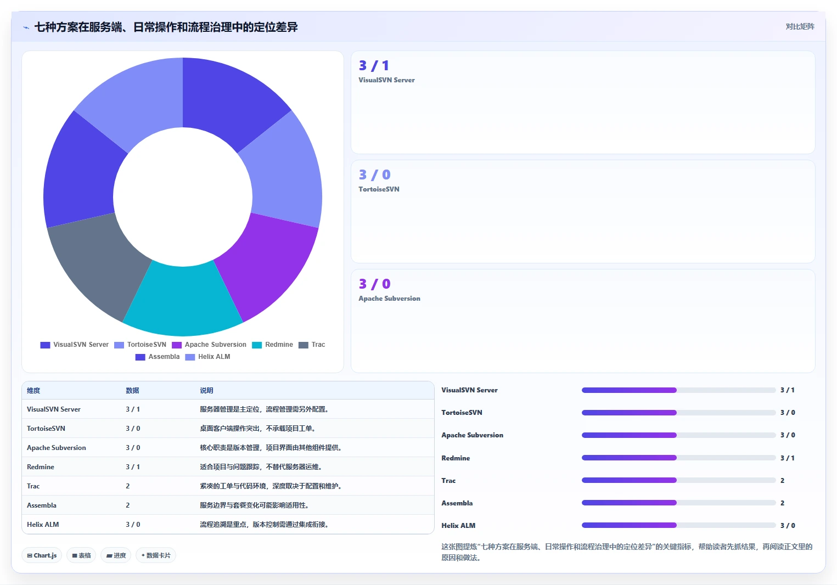Click description 适合项目与问题跟踪，不替代服务器运维
837x585 pixels.
tap(261, 467)
